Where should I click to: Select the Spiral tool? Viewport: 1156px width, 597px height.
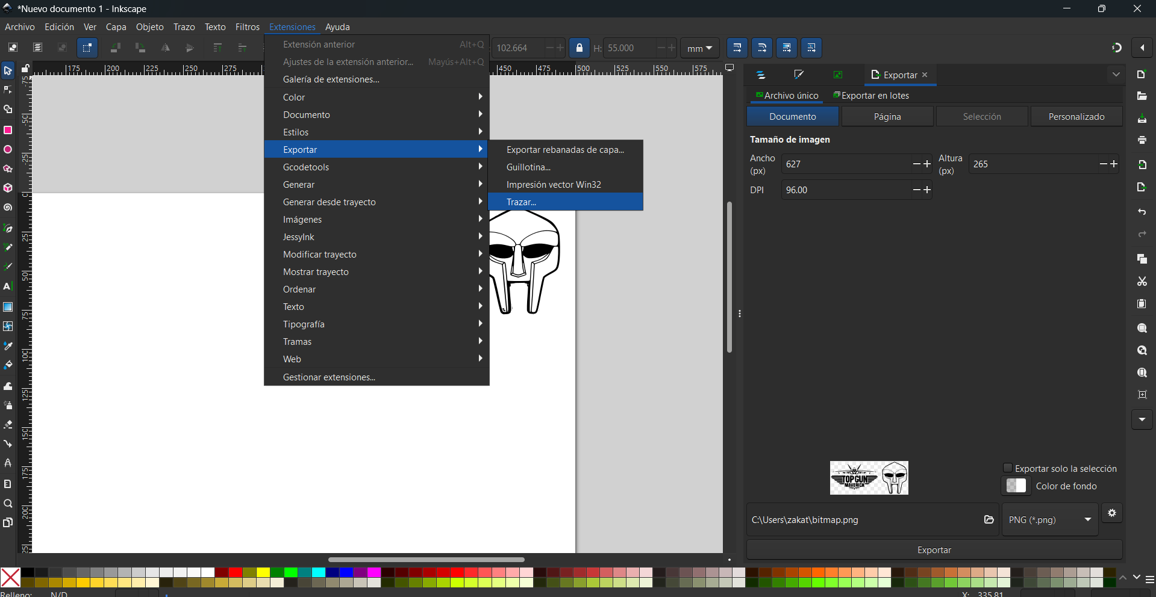[8, 208]
